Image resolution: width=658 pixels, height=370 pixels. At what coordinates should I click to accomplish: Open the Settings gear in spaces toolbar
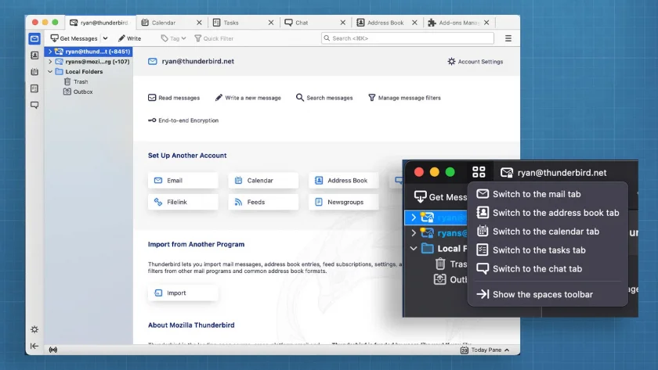click(x=34, y=329)
